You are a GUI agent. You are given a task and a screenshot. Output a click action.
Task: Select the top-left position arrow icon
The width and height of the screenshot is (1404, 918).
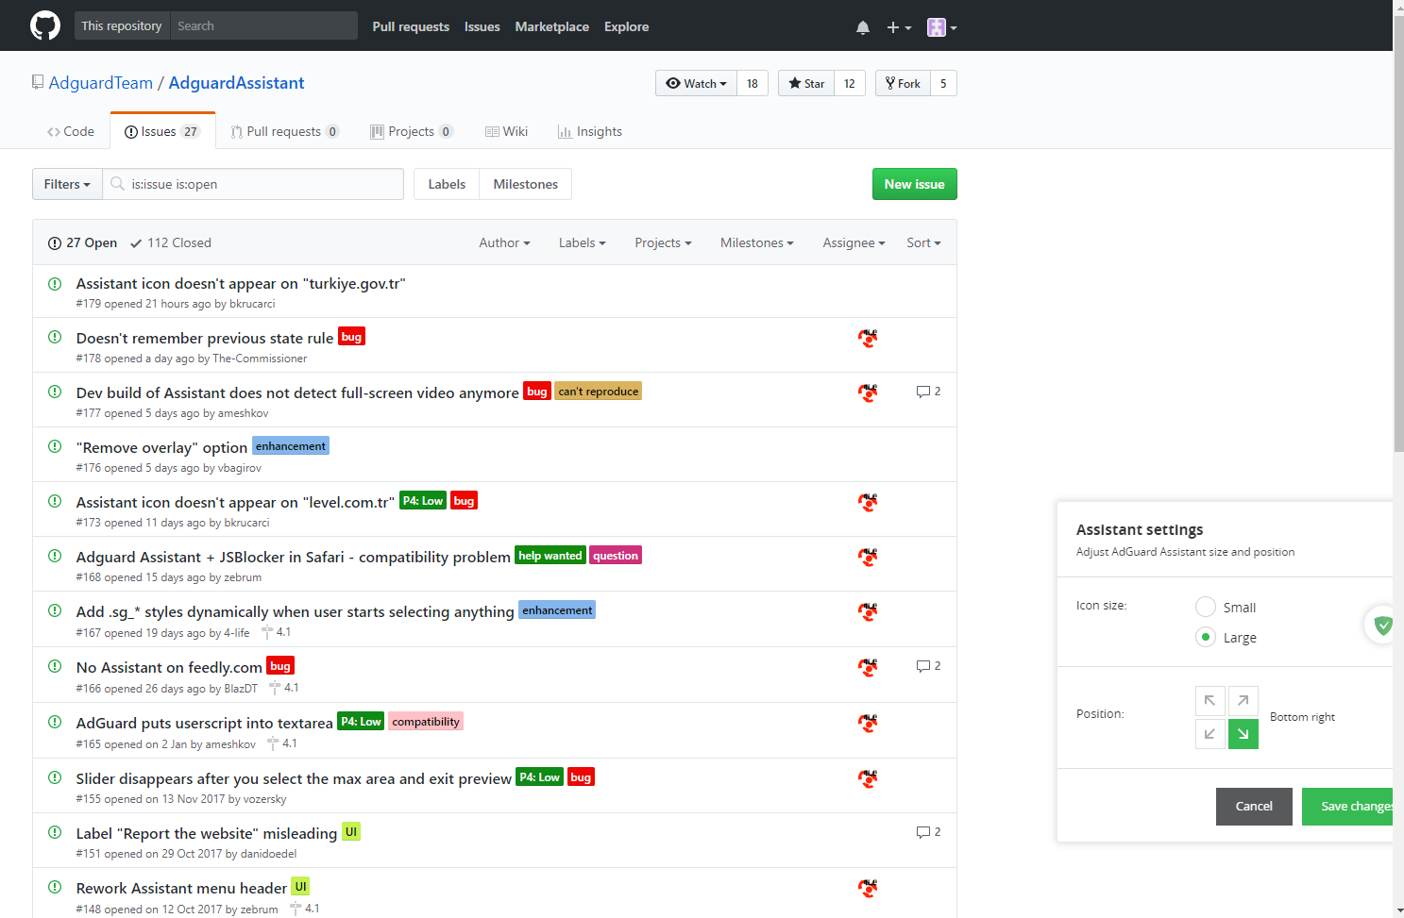[x=1209, y=700]
